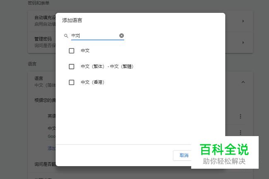Collapse the 语言 section chevron behind dialog

click(x=243, y=82)
